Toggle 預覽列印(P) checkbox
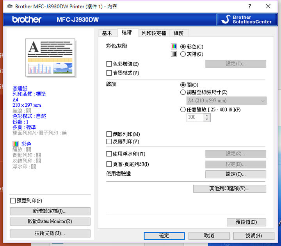Viewport: 281px width, 246px height. click(x=13, y=201)
